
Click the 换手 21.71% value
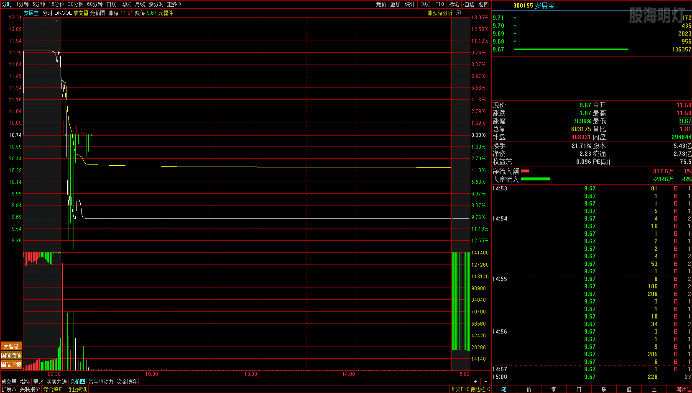coord(582,146)
